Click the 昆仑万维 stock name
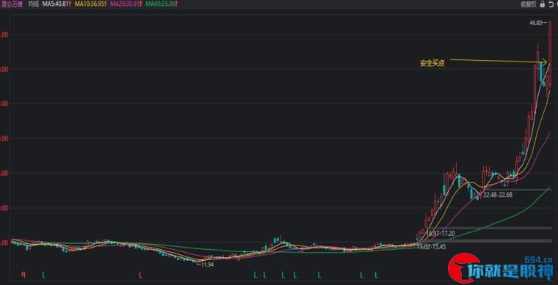Image resolution: width=558 pixels, height=285 pixels. (x=12, y=4)
